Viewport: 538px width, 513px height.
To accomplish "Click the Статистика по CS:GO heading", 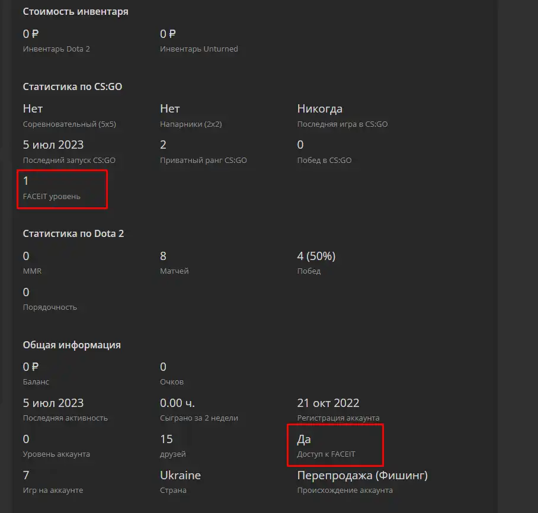I will click(72, 87).
